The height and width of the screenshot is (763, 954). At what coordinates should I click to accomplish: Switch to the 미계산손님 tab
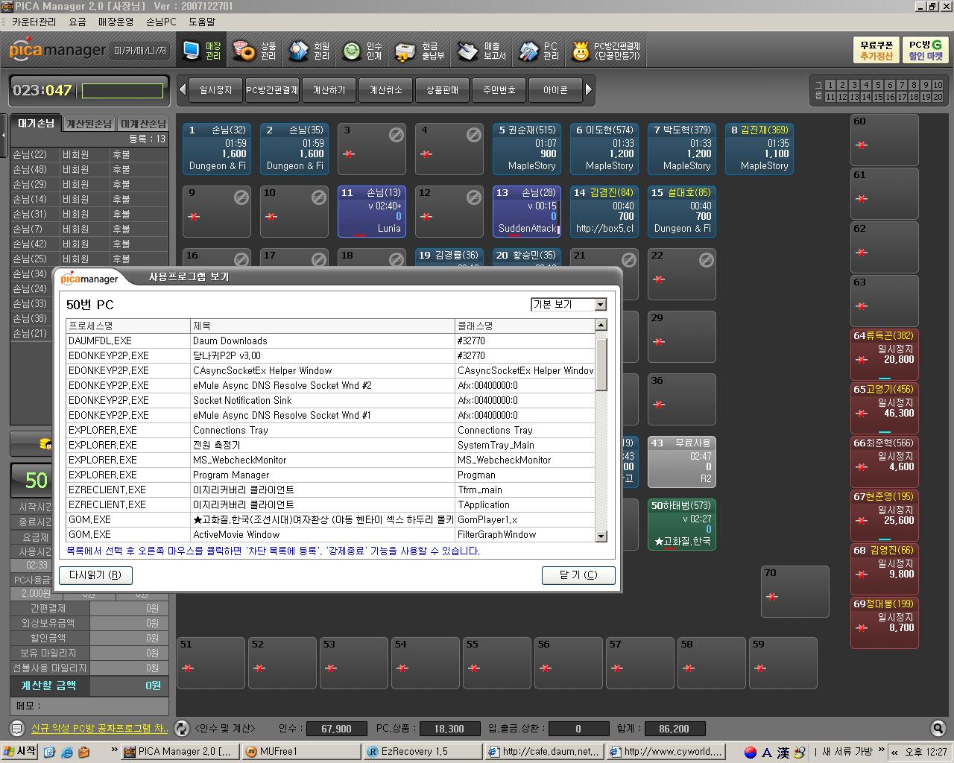143,124
